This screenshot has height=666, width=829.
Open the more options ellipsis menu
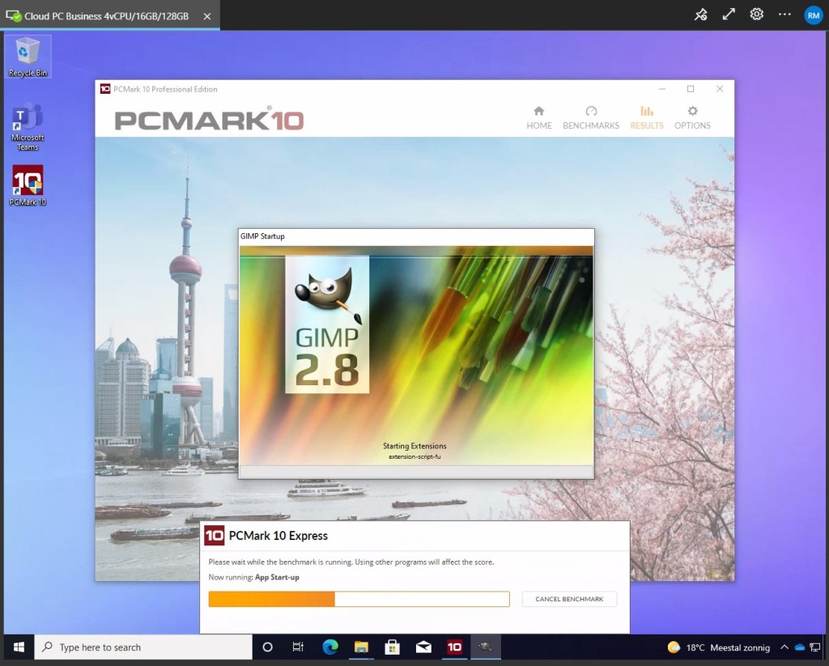[784, 15]
